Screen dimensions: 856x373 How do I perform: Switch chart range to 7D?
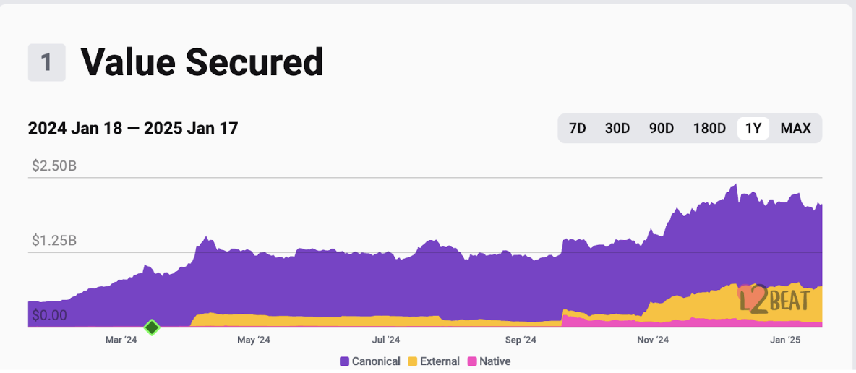(x=577, y=129)
